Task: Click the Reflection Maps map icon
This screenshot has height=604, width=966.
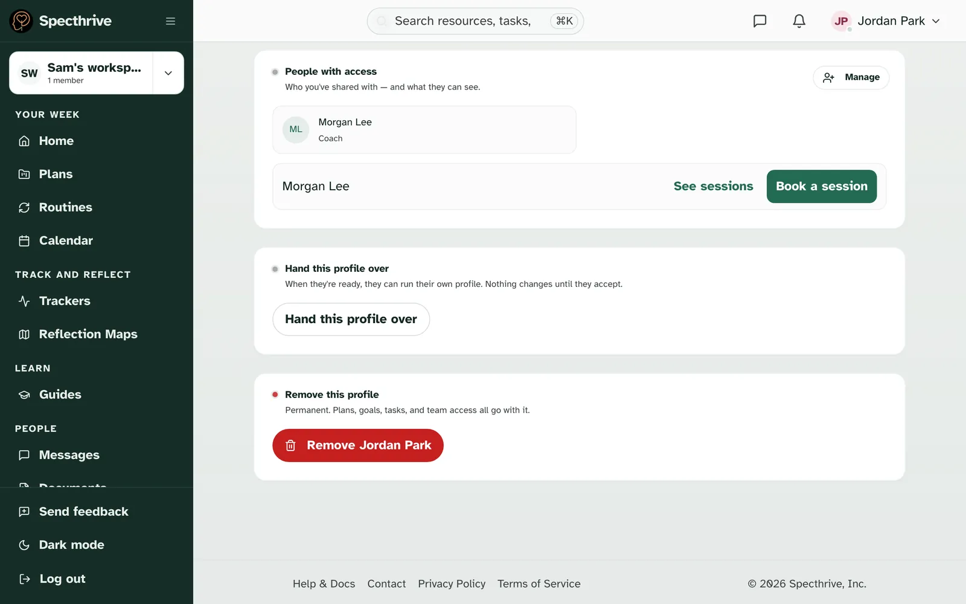Action: [24, 334]
